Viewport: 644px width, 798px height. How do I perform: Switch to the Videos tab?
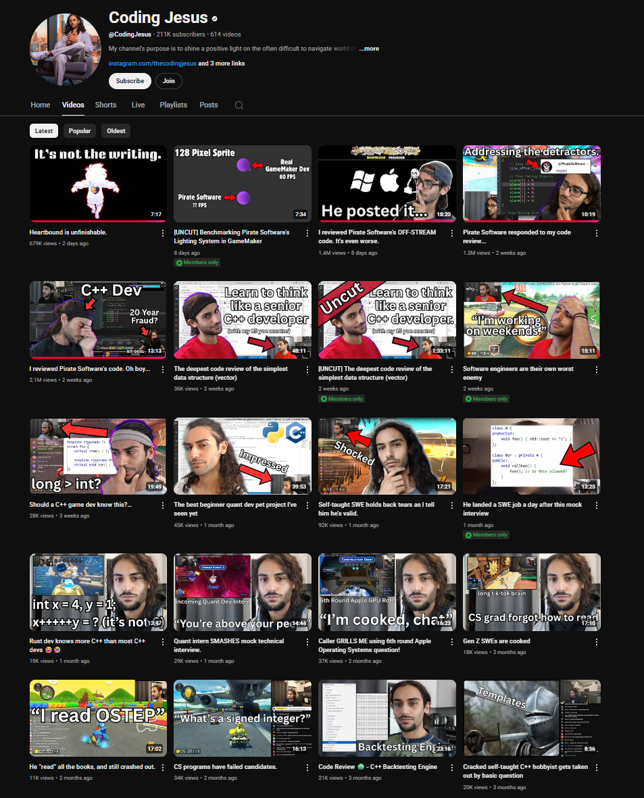tap(73, 105)
